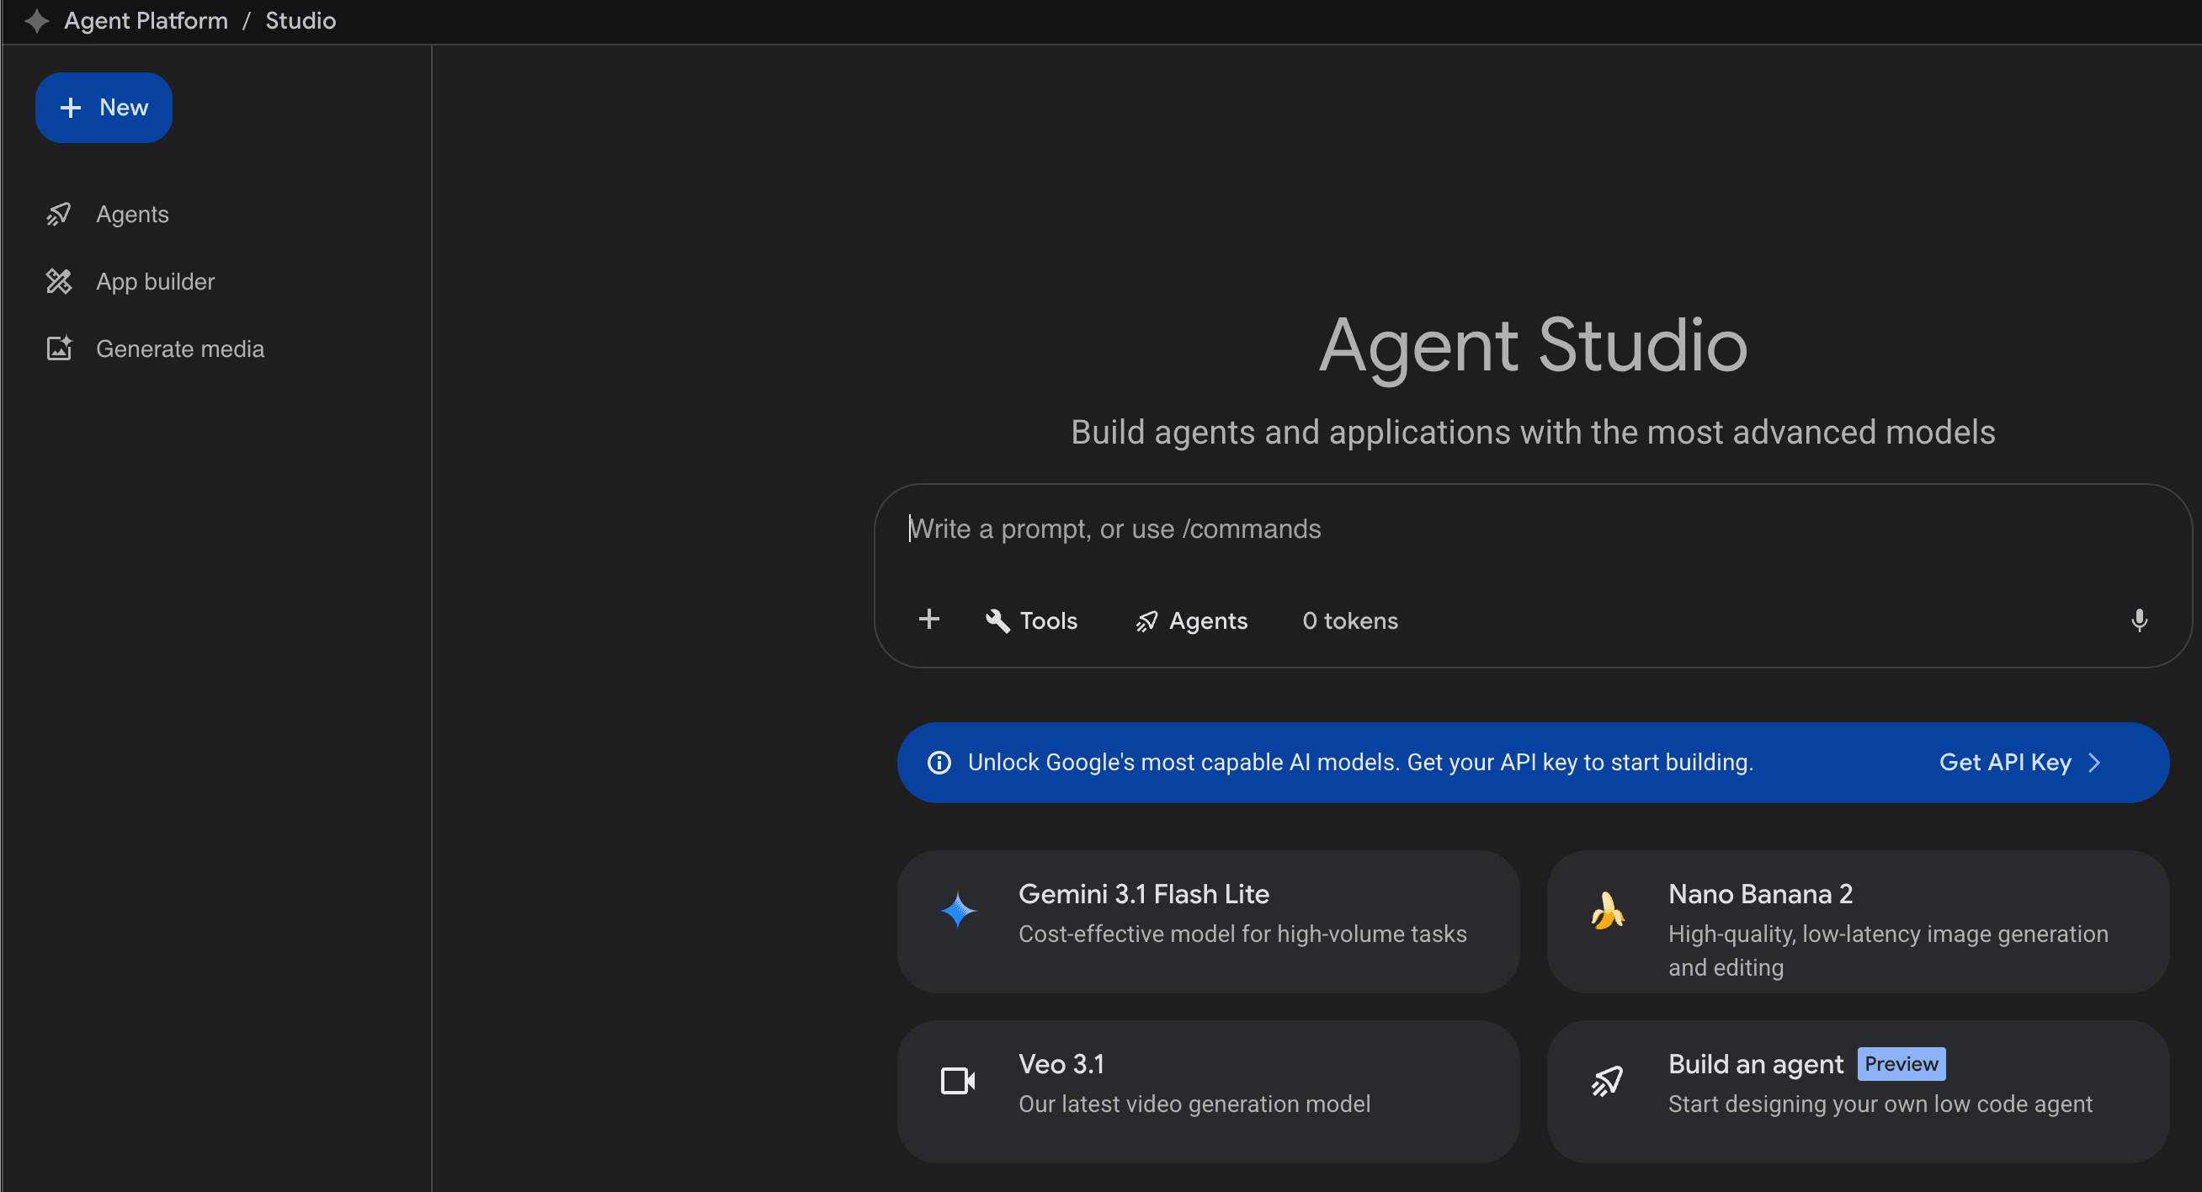
Task: Activate the microphone voice input
Action: coord(2139,620)
